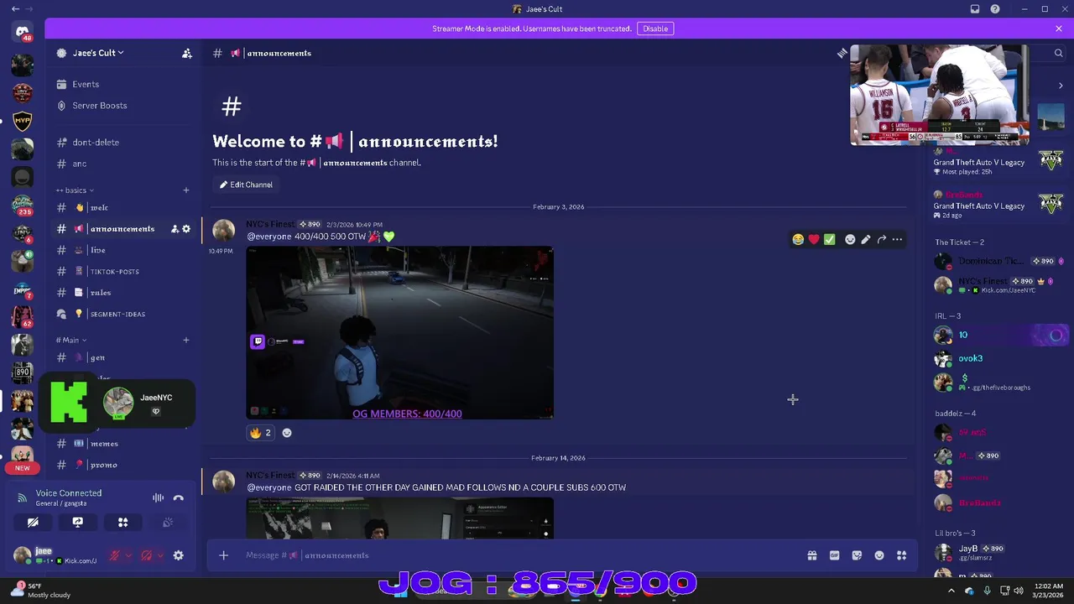Image resolution: width=1074 pixels, height=604 pixels.
Task: Open the basketball stream popout video
Action: pyautogui.click(x=939, y=95)
